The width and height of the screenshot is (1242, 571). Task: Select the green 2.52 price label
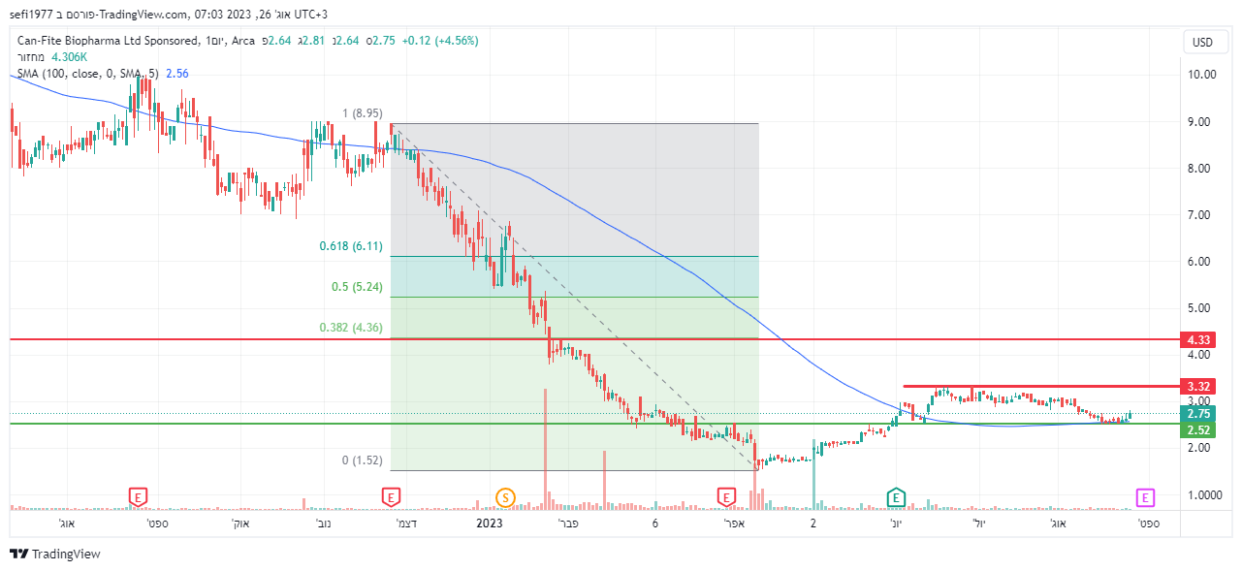[x=1198, y=429]
